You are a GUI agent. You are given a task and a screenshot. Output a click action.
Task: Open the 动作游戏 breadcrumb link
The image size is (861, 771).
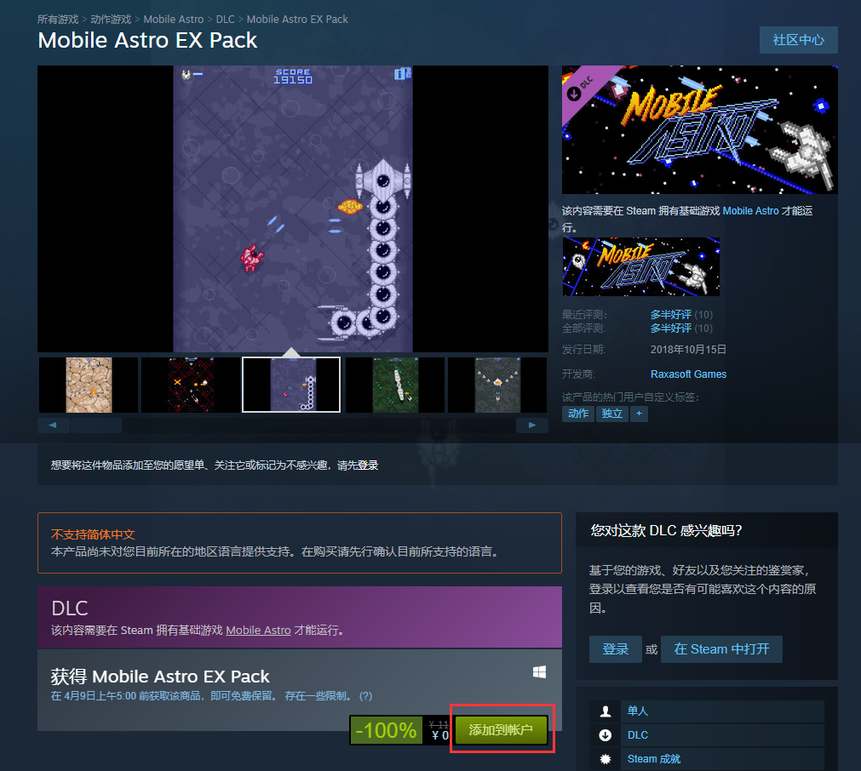click(111, 19)
